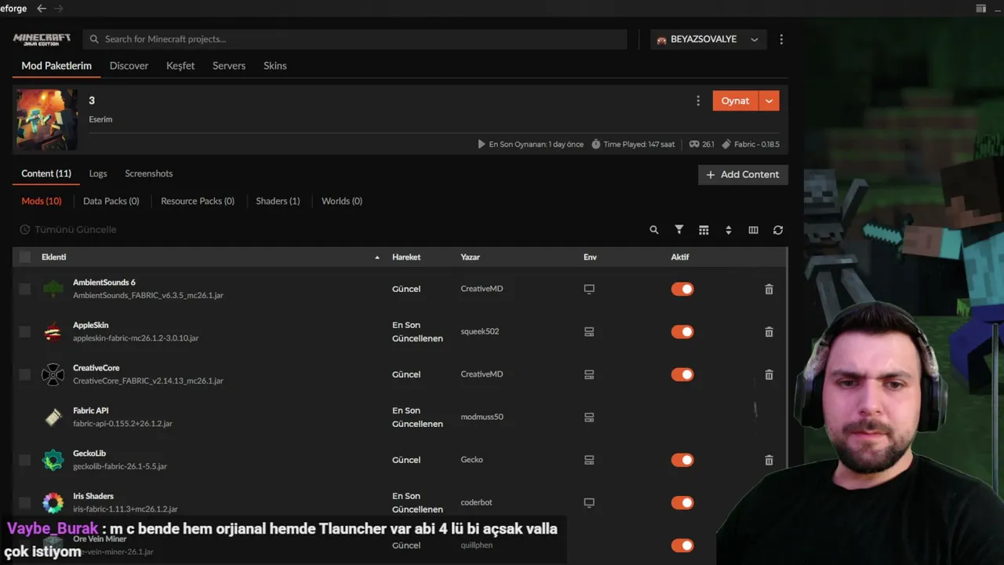The width and height of the screenshot is (1004, 565).
Task: Sort by the Hareket column header
Action: [x=406, y=257]
